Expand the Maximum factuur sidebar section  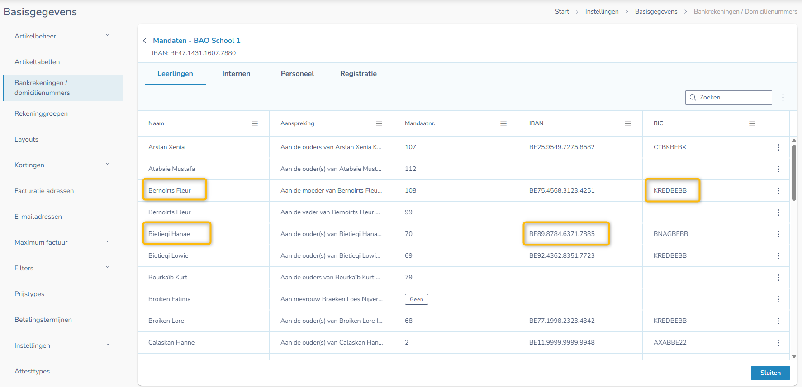coord(108,241)
